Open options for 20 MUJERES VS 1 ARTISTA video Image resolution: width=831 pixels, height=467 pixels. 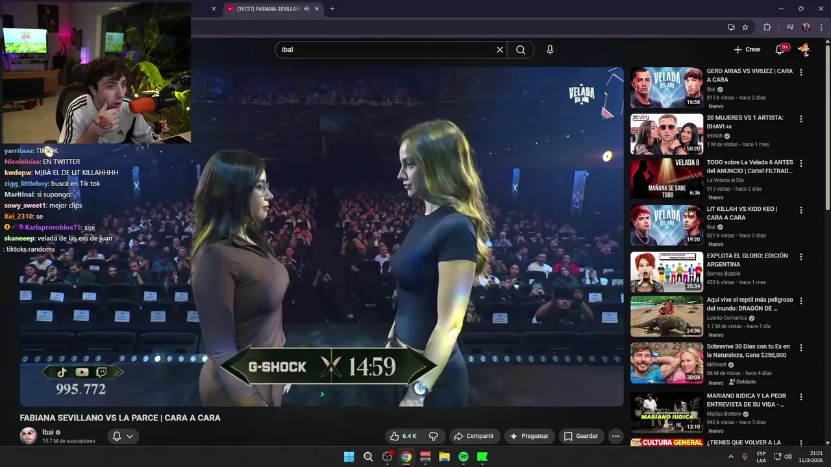tap(801, 119)
